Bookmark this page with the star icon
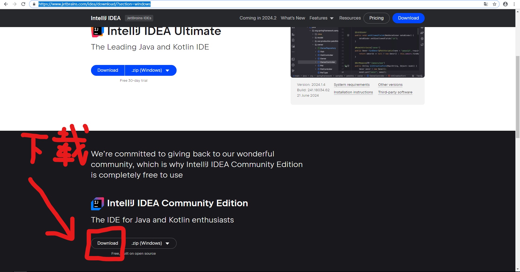 495,4
